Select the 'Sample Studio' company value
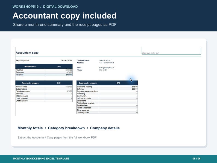Image resolution: width=217 pixels, height=163 pixels. pyautogui.click(x=105, y=60)
